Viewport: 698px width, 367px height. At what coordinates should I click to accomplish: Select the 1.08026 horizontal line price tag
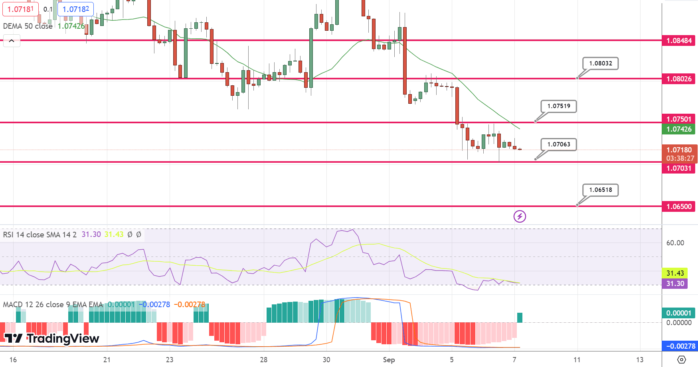click(x=678, y=79)
